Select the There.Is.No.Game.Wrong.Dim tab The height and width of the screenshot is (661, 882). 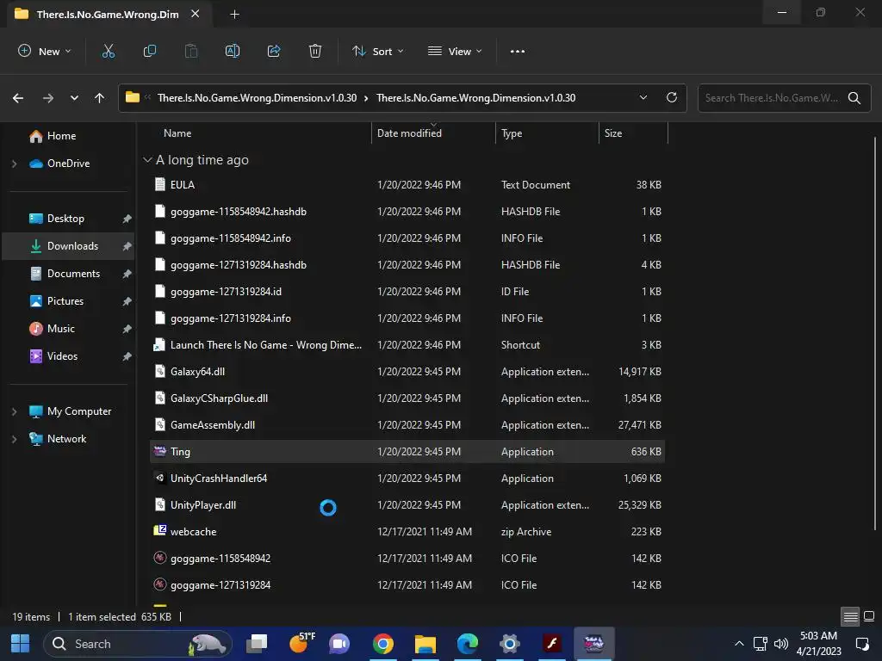[107, 14]
